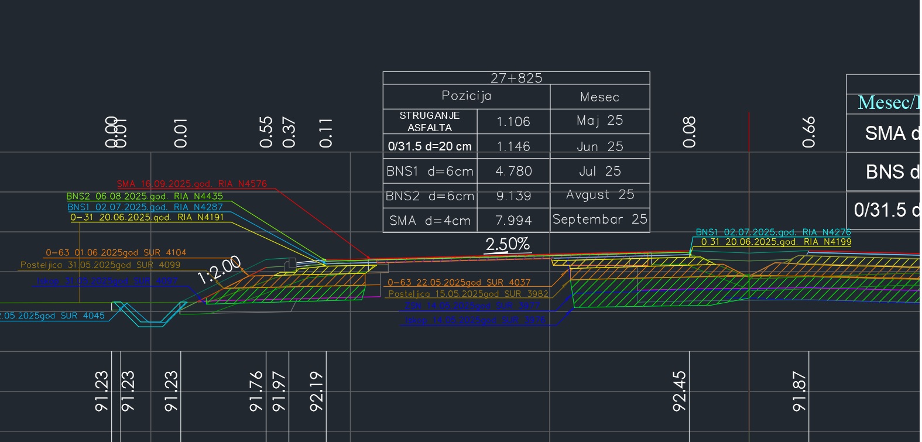Click the rotated offset value '0.11'
The width and height of the screenshot is (922, 442).
point(325,132)
